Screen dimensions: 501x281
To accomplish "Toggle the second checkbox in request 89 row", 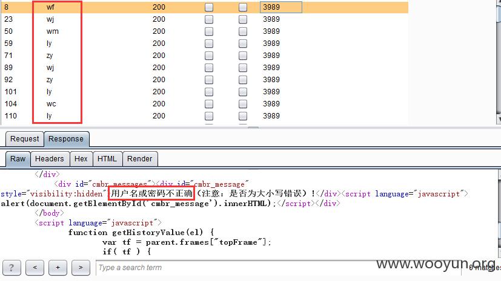I will coord(243,68).
